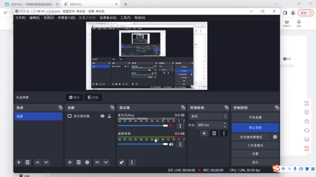Viewport: 316px width, 177px height.
Task: Delete transition with trash icon
Action: pyautogui.click(x=214, y=133)
